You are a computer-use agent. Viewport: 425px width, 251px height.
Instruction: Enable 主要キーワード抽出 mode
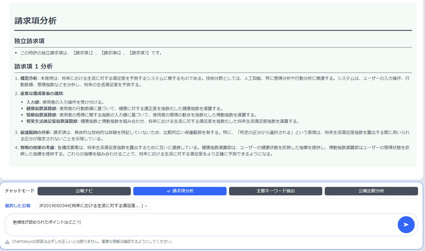tap(275, 191)
